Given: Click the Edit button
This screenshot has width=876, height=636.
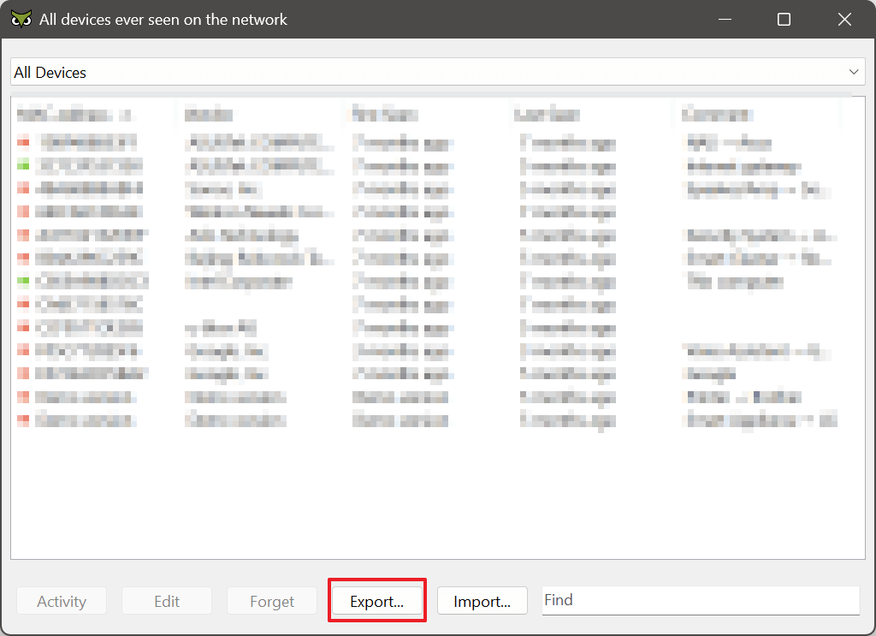Looking at the screenshot, I should pyautogui.click(x=166, y=600).
